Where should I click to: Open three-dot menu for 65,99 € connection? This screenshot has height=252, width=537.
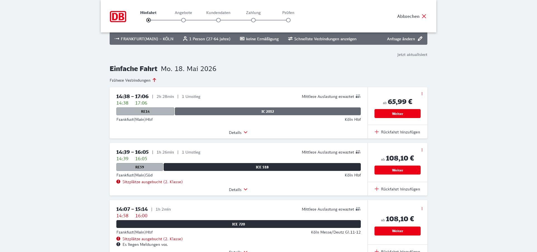[422, 94]
